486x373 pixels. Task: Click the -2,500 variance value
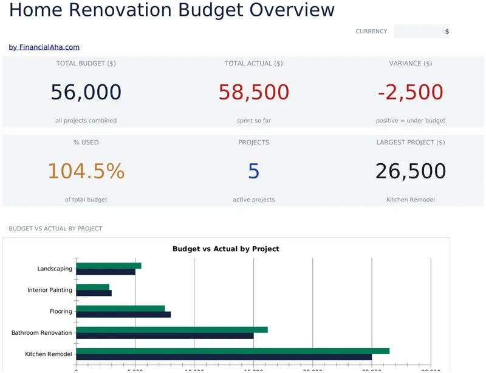click(411, 92)
